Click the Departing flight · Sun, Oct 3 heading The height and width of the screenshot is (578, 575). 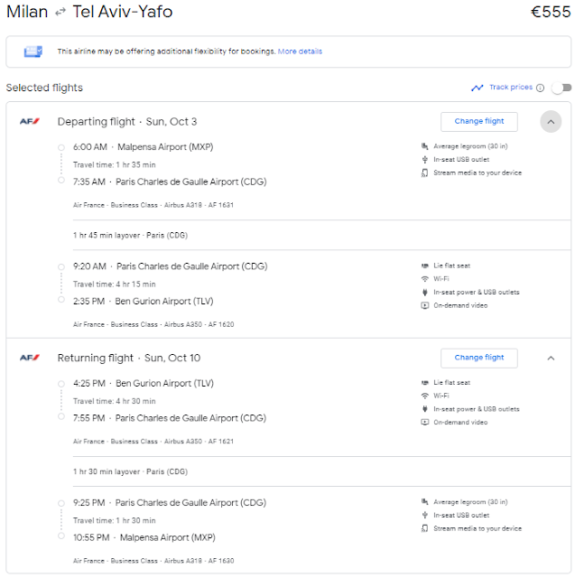pos(127,122)
